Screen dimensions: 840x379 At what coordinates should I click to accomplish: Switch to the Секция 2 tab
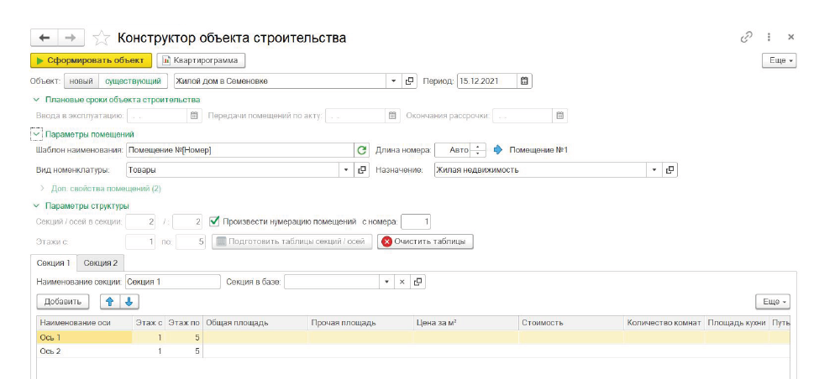[x=100, y=263]
